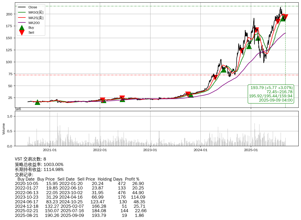Click the Holding Days column header

110,179
